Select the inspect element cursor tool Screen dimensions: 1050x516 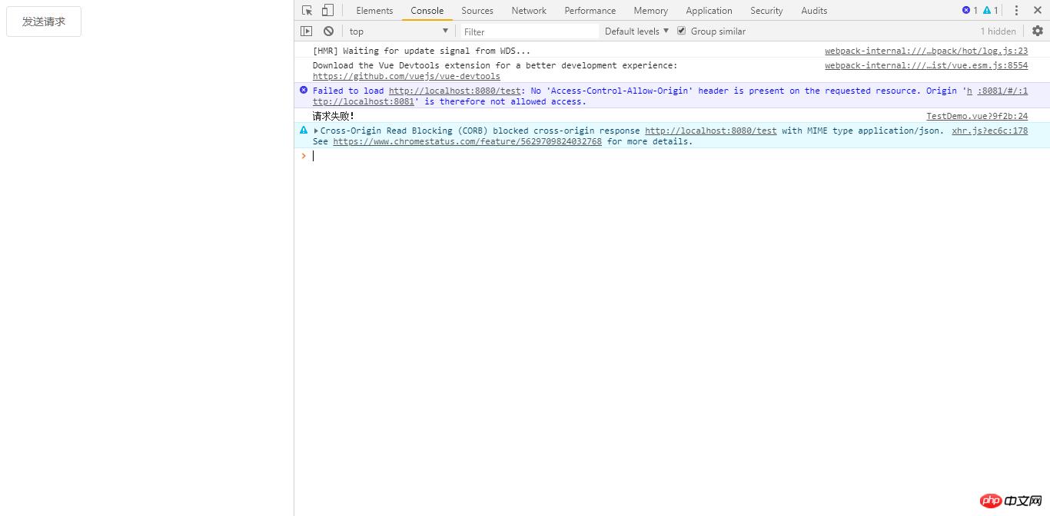tap(307, 10)
